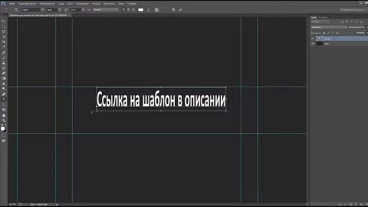Open the font family dropdown
Image resolution: width=368 pixels, height=207 pixels.
click(43, 10)
